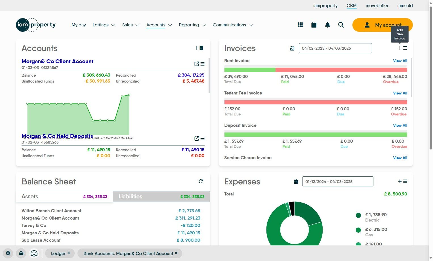Click the Deposit Invoice green progress bar

(316, 135)
